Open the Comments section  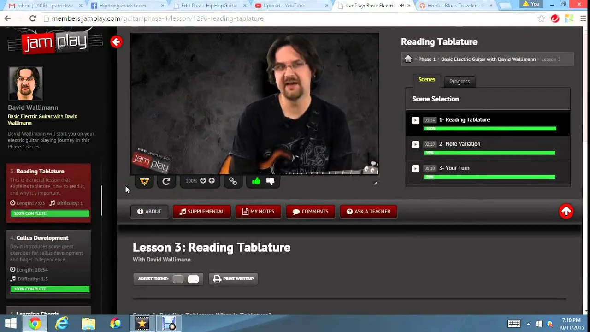pyautogui.click(x=310, y=212)
